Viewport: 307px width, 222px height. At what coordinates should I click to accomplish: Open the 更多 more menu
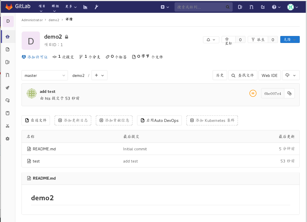[x=71, y=7]
